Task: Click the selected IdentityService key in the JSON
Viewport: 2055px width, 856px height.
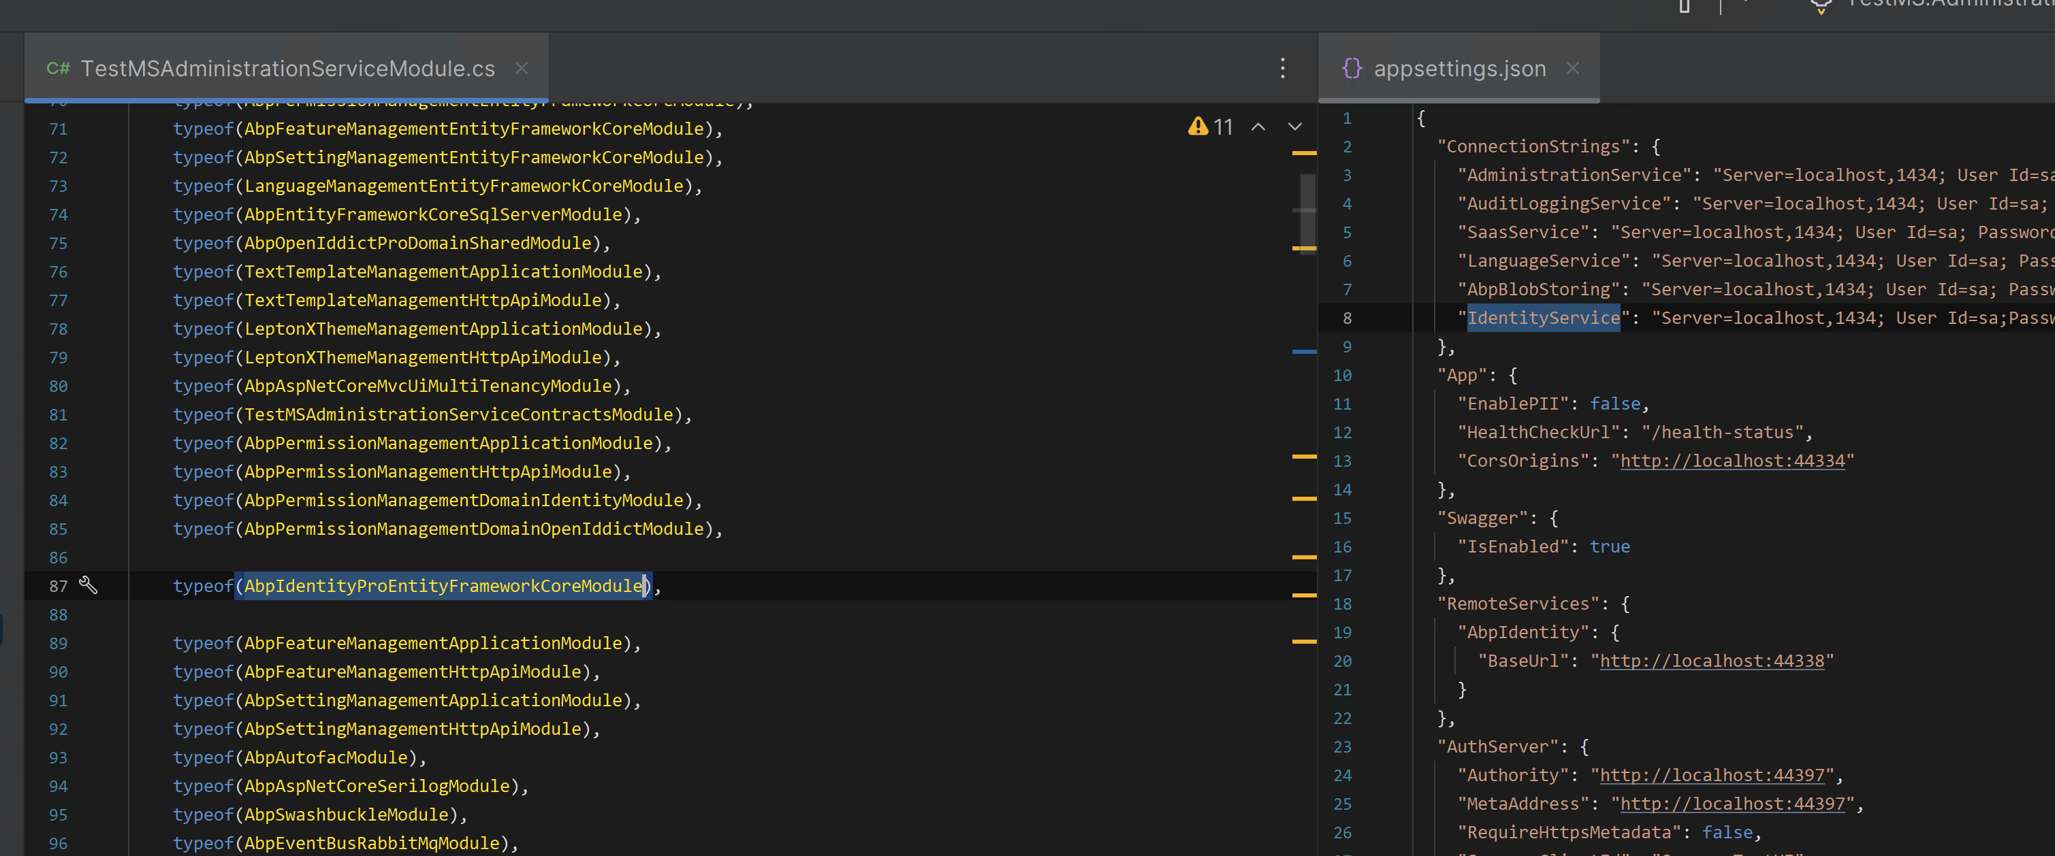Action: pyautogui.click(x=1543, y=318)
